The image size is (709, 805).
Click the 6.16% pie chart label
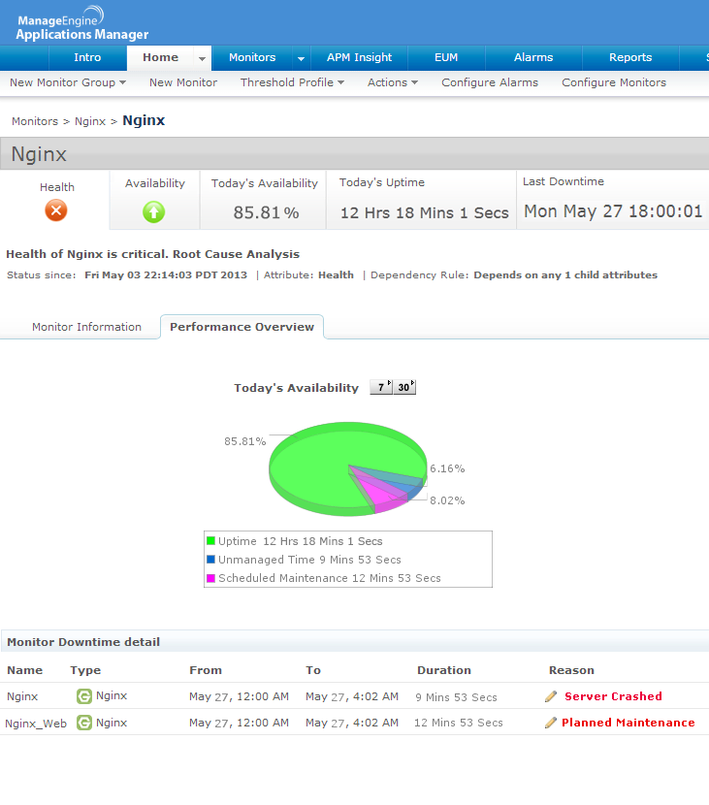click(x=447, y=468)
